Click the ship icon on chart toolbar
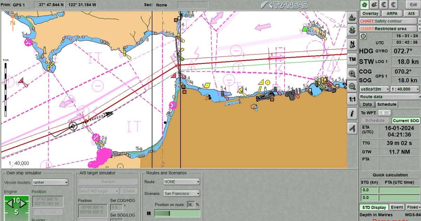 tap(352, 18)
